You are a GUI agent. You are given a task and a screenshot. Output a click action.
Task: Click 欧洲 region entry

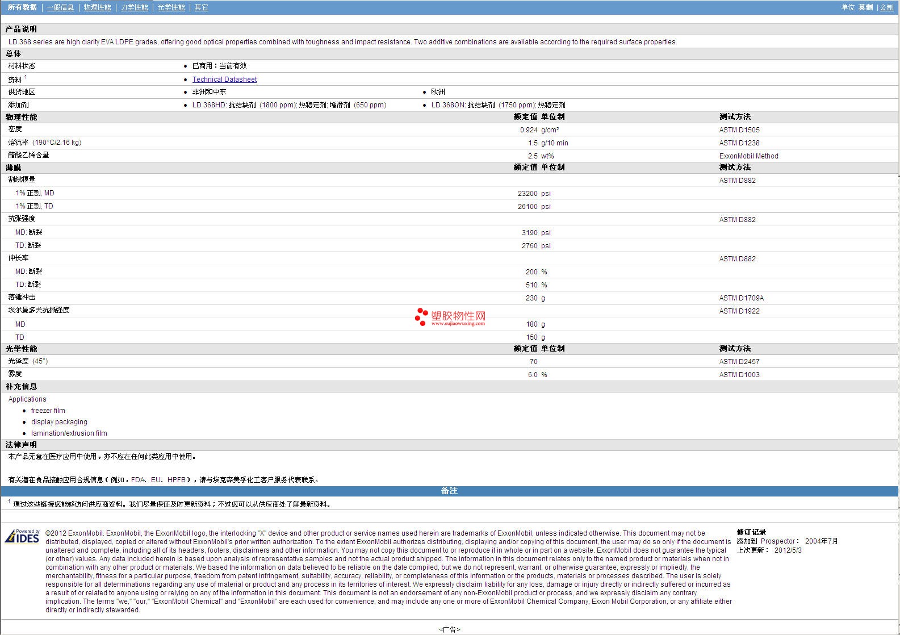click(438, 92)
